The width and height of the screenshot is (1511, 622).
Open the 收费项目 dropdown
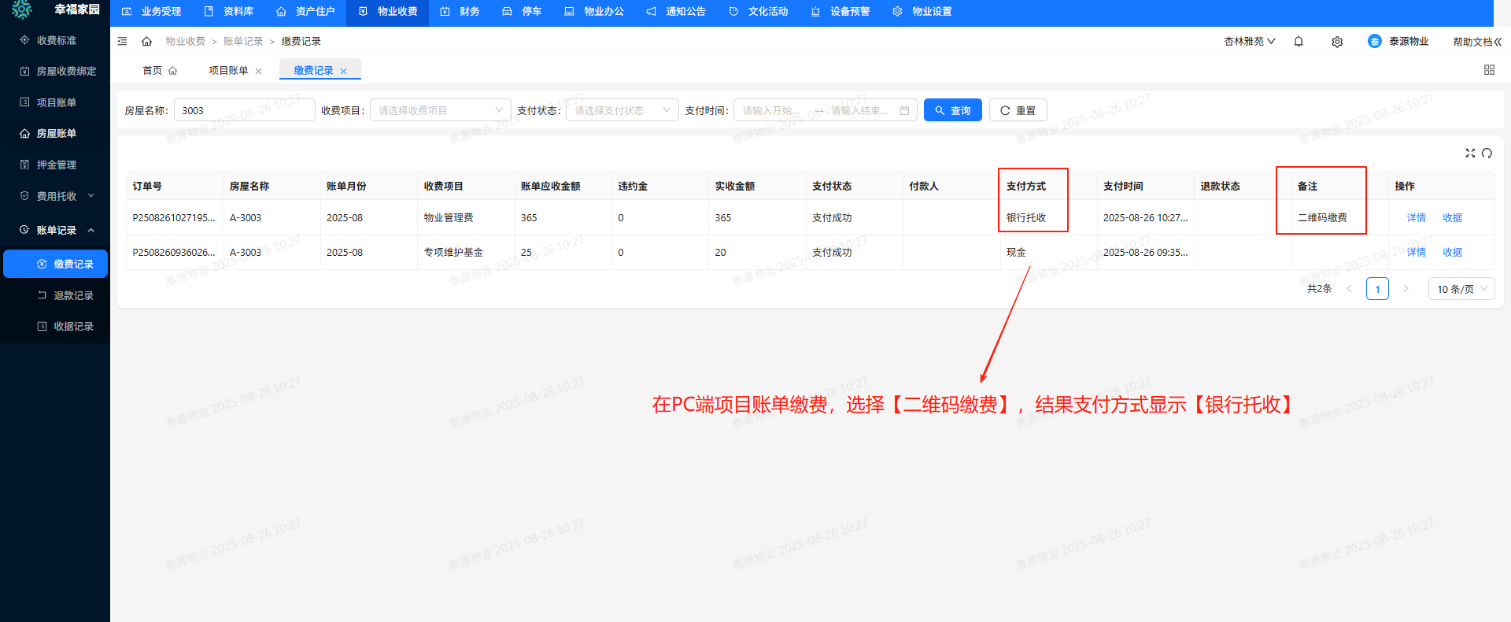tap(440, 111)
